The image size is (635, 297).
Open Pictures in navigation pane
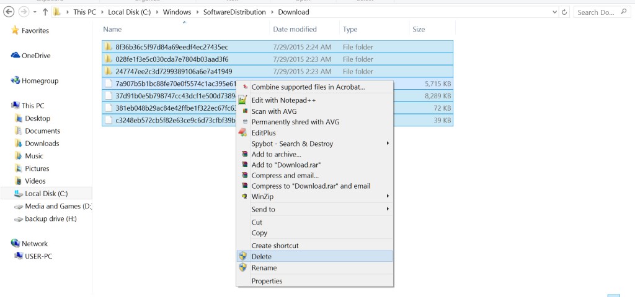click(x=37, y=168)
